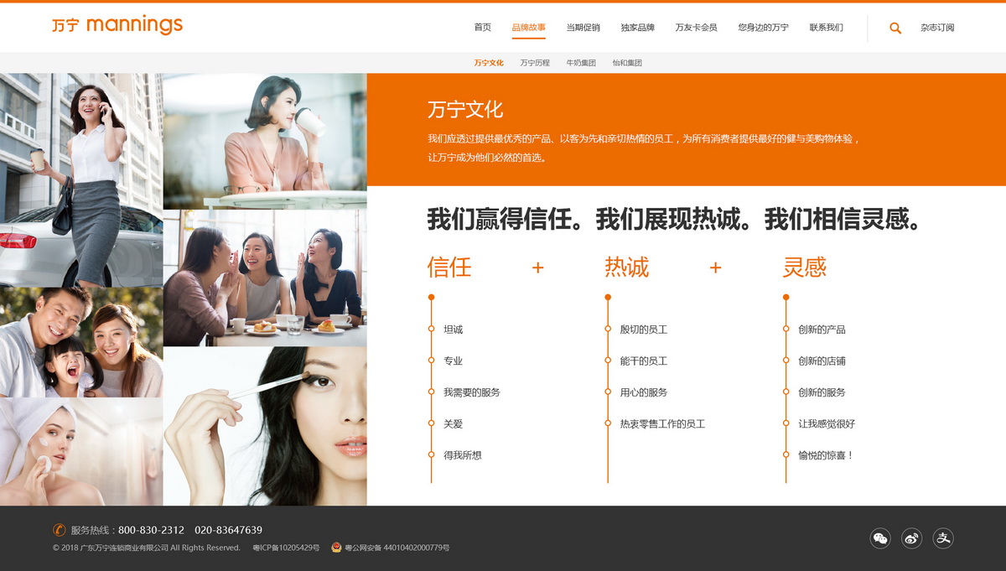Switch to 怡和集团 sub-tab
Screen dimensions: 1006x571
pos(627,63)
